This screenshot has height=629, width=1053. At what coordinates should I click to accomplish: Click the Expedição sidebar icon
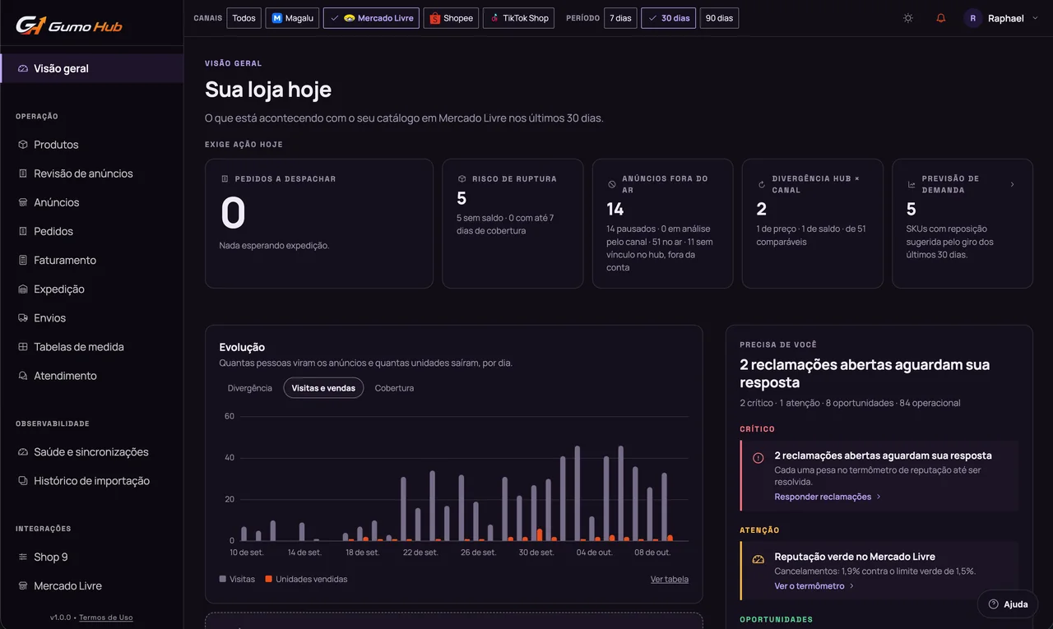tap(23, 289)
